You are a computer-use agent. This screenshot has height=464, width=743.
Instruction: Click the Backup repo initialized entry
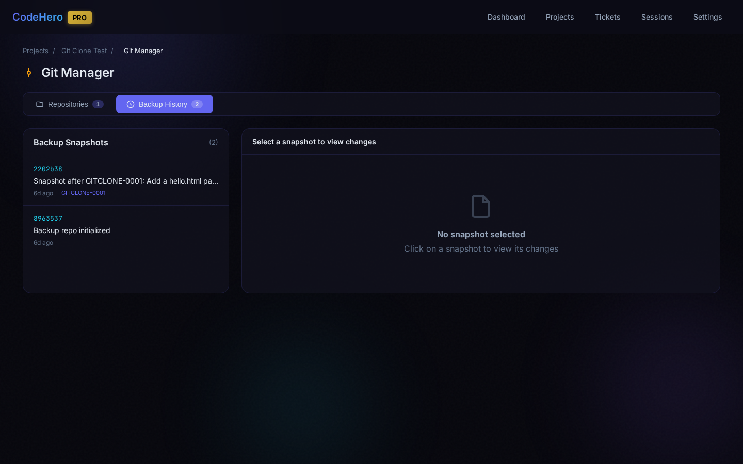click(x=72, y=230)
